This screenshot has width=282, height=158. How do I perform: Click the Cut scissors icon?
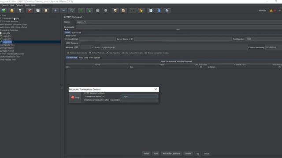click(30, 11)
